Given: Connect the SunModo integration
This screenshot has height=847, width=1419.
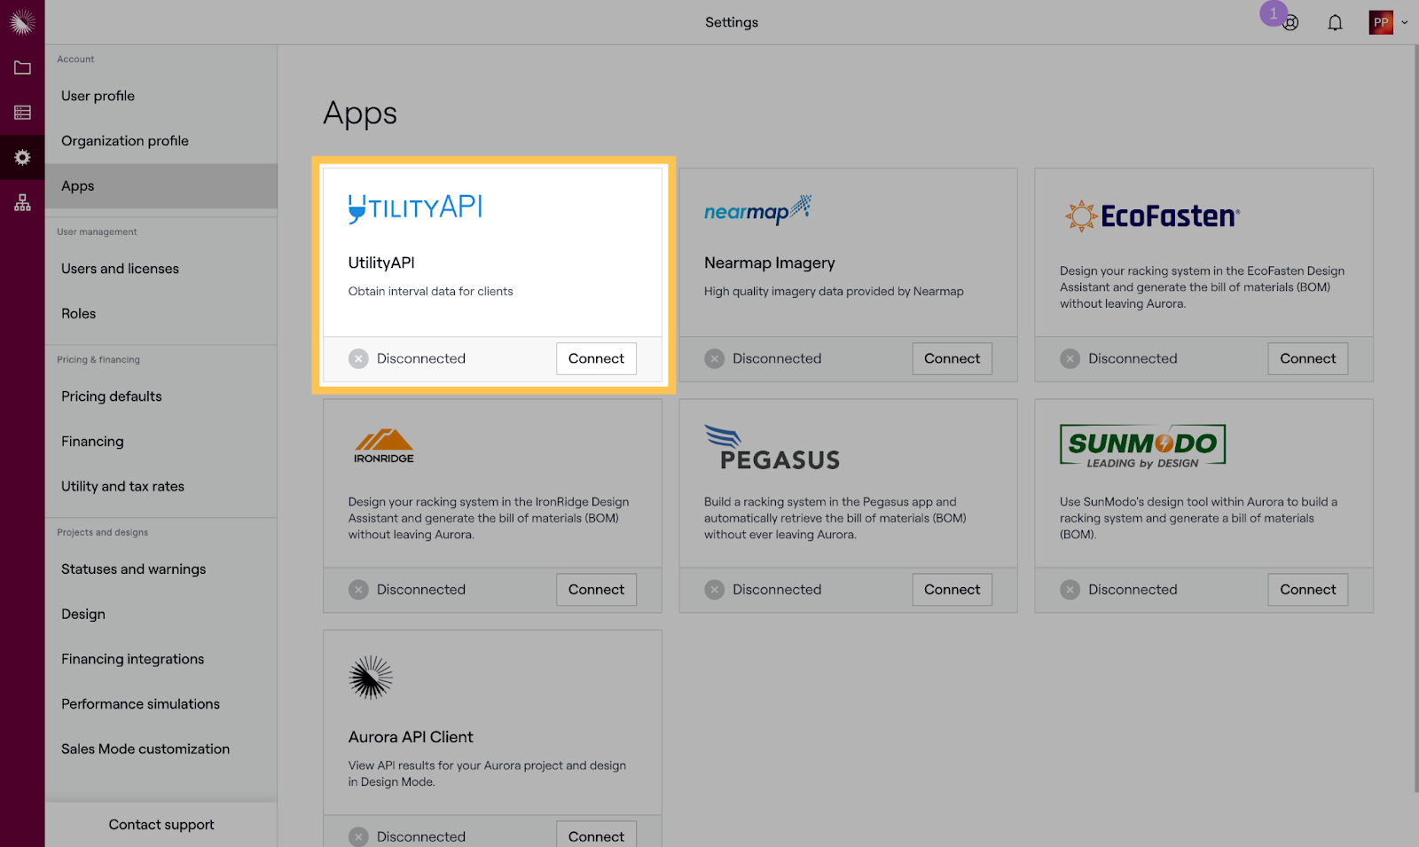Looking at the screenshot, I should 1307,590.
